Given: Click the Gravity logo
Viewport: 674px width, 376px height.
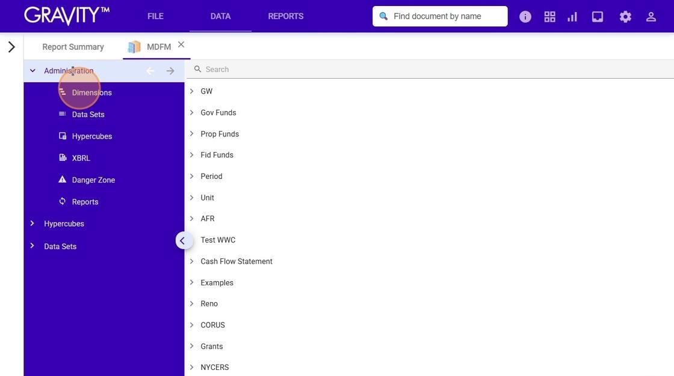Looking at the screenshot, I should point(67,16).
